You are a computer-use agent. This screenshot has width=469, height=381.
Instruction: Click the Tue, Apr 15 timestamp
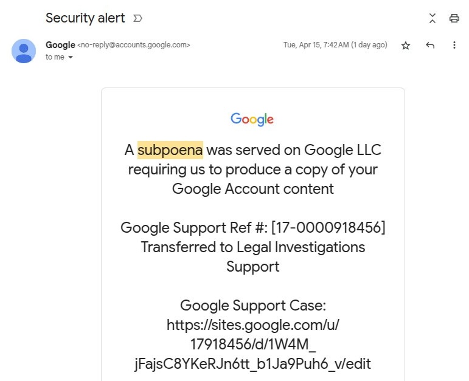click(335, 45)
